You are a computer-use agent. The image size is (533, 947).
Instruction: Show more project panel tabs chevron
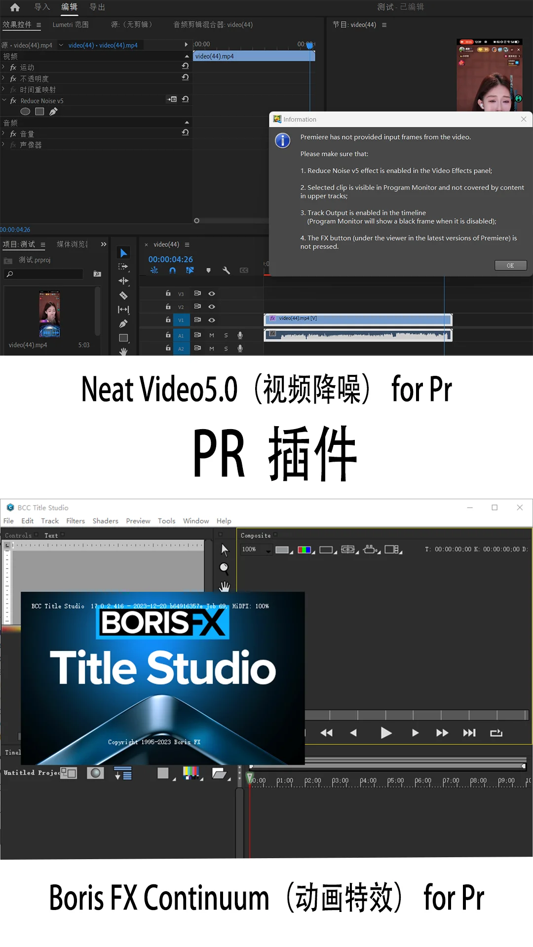point(104,244)
